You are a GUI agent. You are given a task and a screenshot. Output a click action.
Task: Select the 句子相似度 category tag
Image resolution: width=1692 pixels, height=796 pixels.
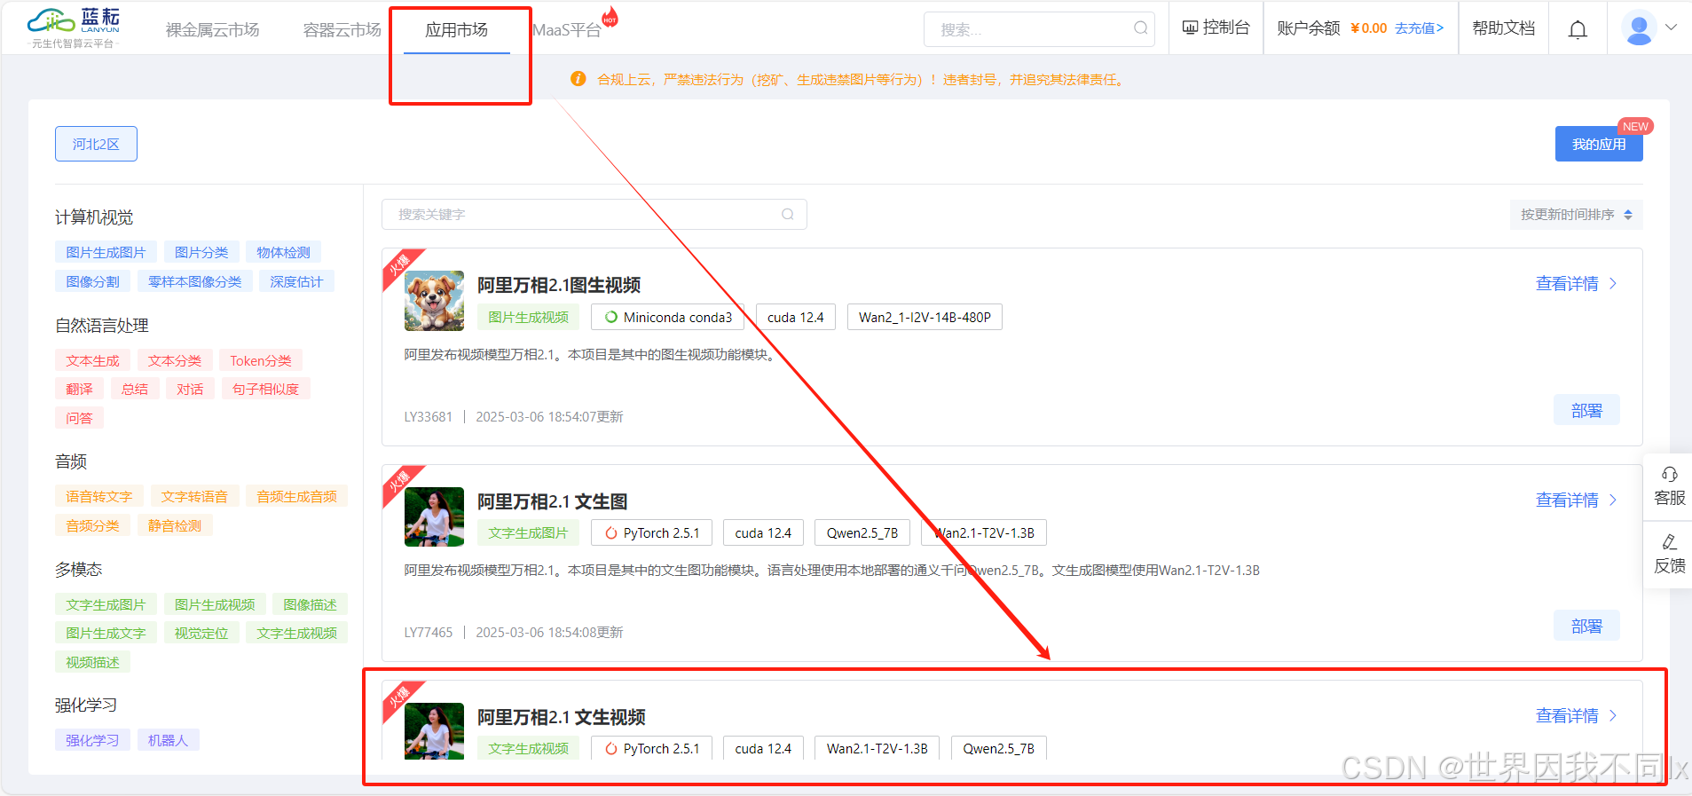(x=265, y=389)
